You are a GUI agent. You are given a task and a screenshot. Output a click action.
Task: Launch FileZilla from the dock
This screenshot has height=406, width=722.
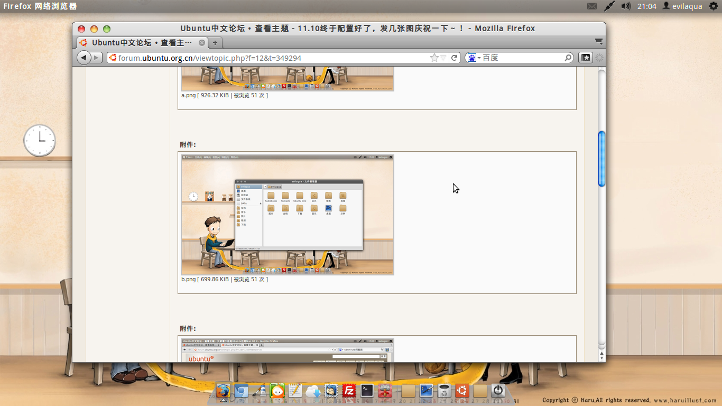point(349,391)
